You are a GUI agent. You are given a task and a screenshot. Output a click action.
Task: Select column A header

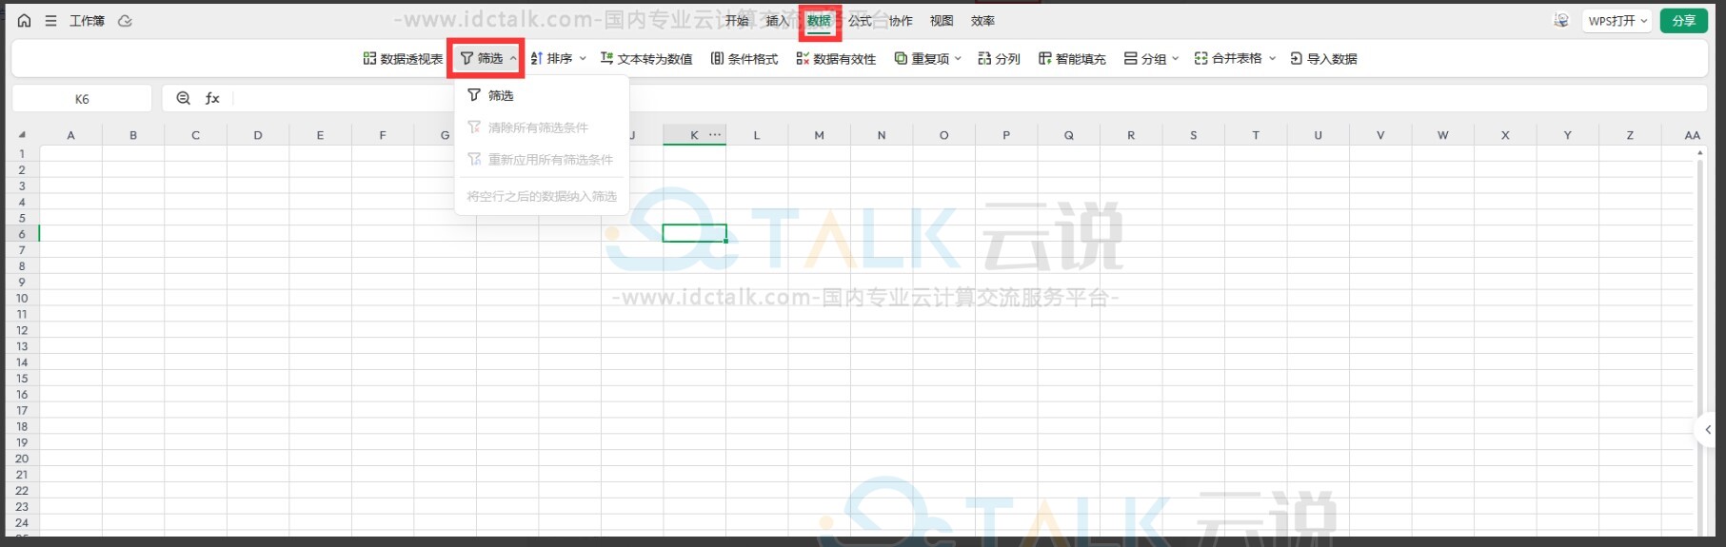coord(70,135)
